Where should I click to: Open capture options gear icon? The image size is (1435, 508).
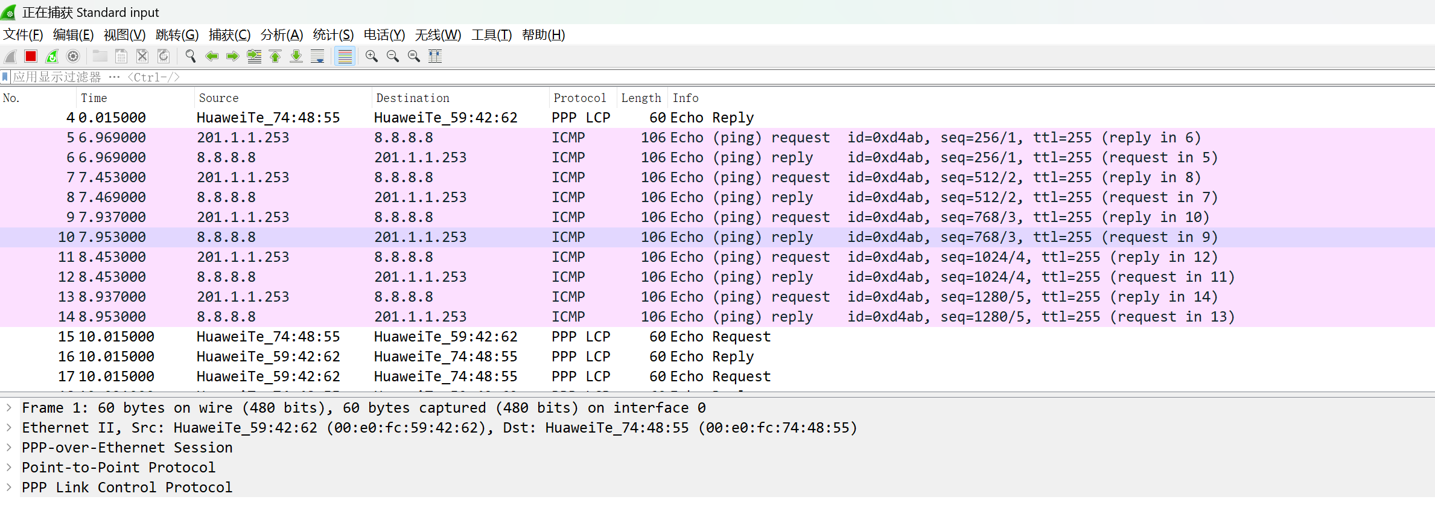73,56
